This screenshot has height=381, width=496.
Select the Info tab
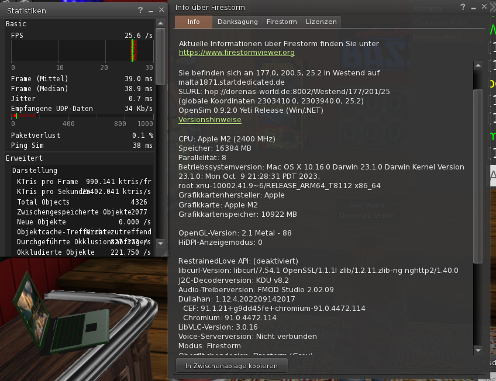coord(193,22)
